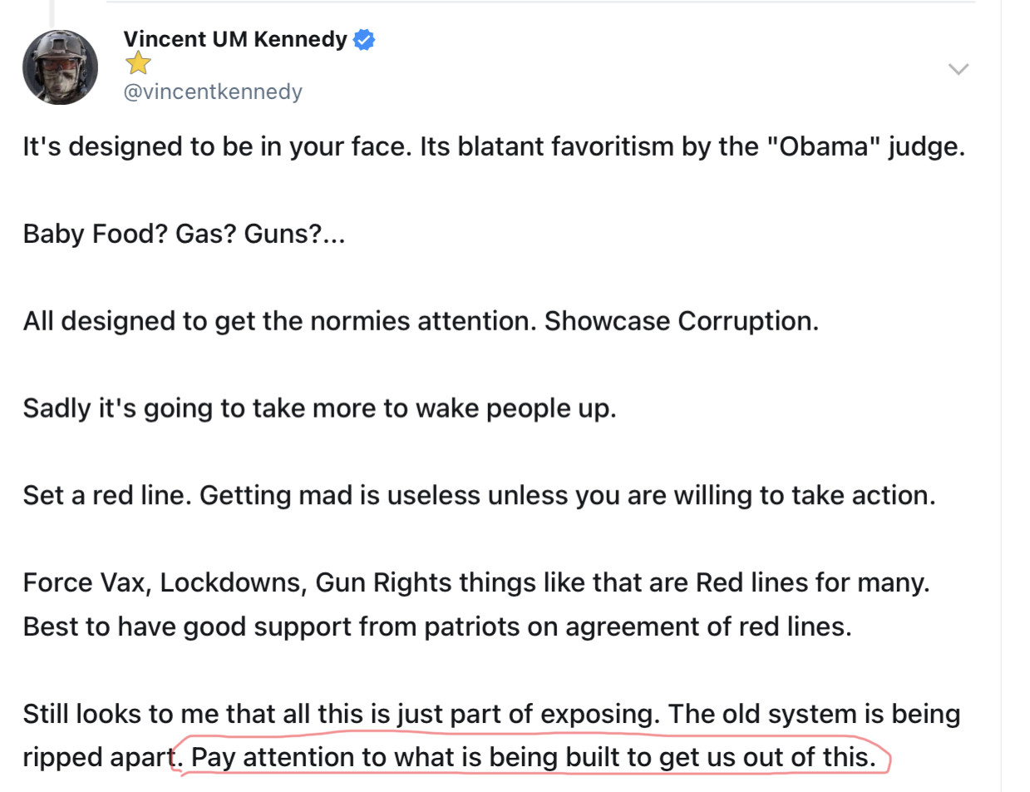
Task: Open the Vincent UM Kennedy display name
Action: click(235, 39)
